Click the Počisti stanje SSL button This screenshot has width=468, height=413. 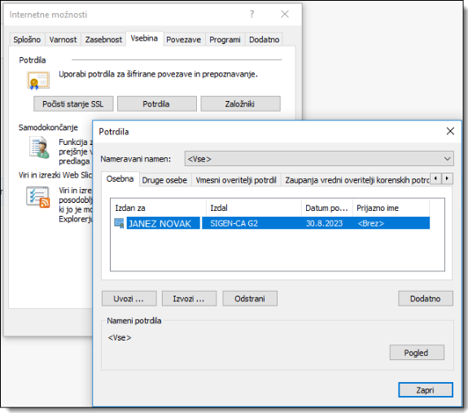[x=73, y=104]
